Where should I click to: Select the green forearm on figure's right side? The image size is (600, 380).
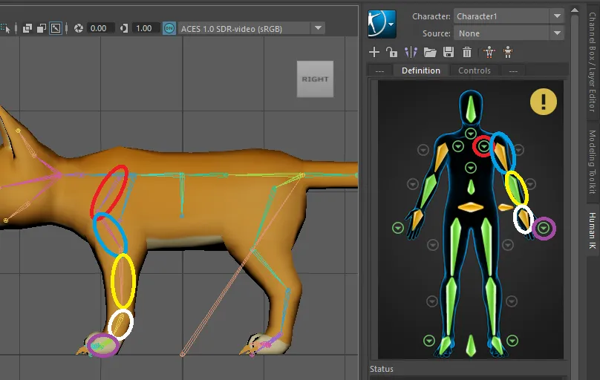pyautogui.click(x=428, y=191)
